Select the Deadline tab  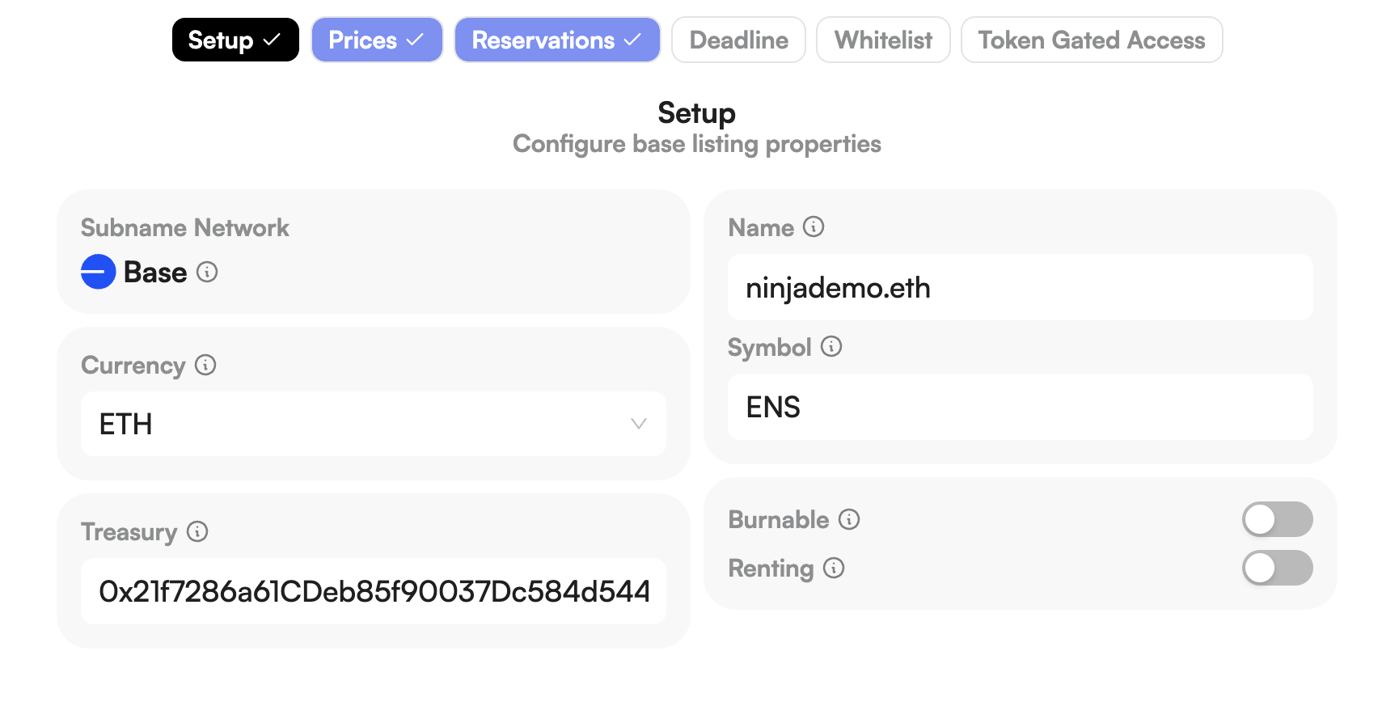[738, 40]
